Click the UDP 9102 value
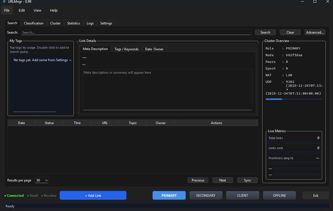Image resolution: width=333 pixels, height=211 pixels. tap(290, 82)
